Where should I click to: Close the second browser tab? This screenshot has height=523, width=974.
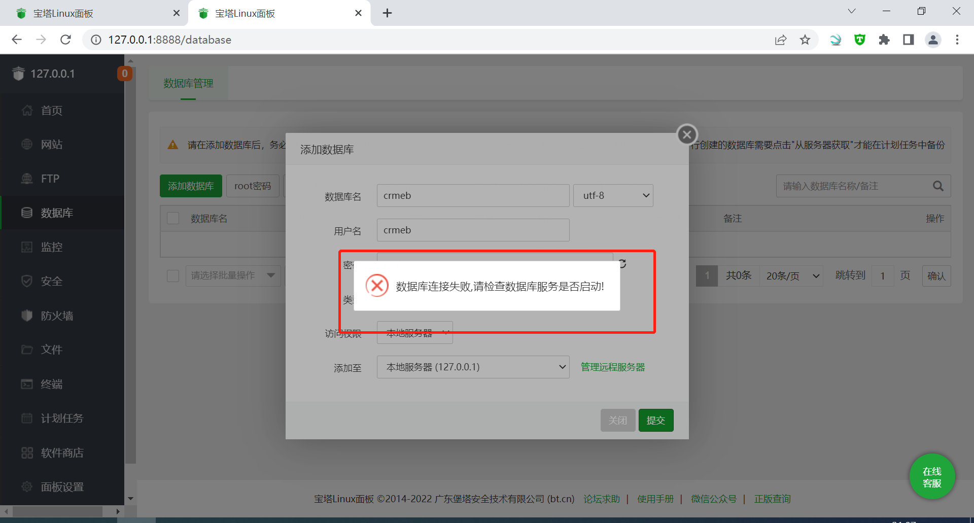tap(358, 13)
